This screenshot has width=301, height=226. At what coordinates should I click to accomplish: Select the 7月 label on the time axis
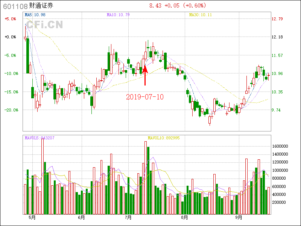coord(128,217)
